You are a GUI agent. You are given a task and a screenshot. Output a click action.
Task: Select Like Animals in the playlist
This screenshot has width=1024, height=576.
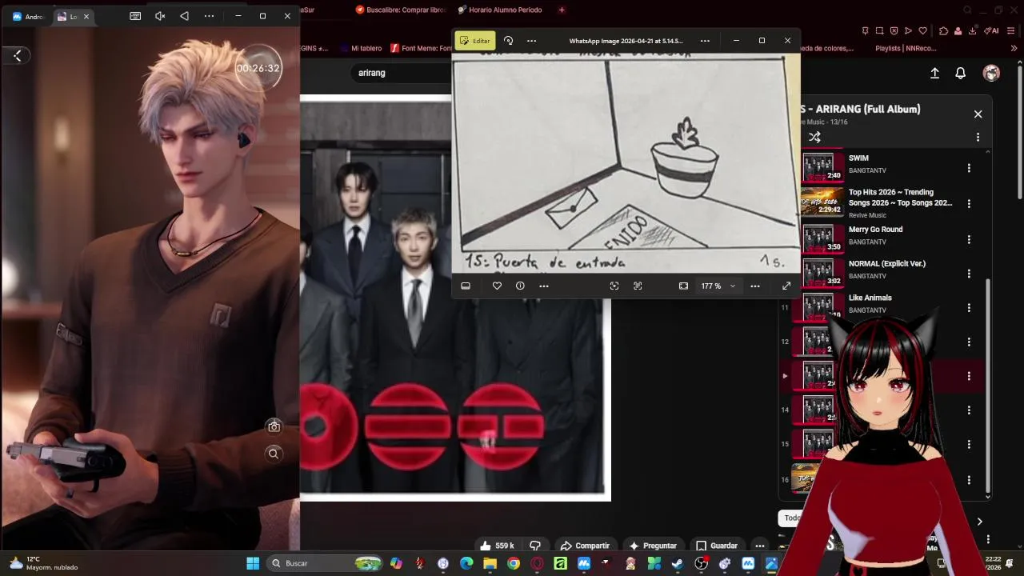click(x=870, y=298)
